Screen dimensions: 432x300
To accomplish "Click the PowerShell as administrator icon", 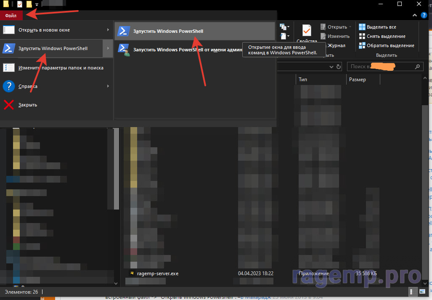I will (124, 50).
